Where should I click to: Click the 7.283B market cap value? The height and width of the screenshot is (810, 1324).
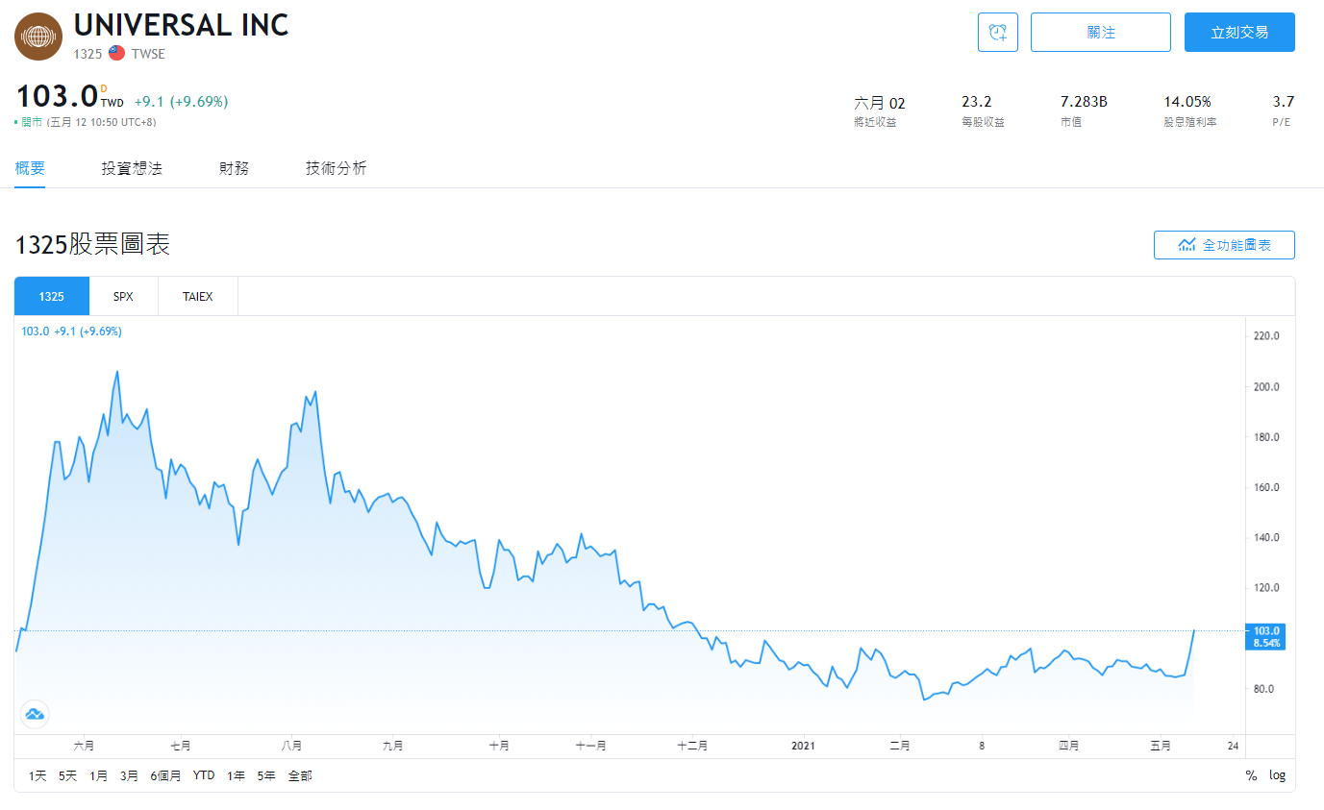click(1084, 102)
